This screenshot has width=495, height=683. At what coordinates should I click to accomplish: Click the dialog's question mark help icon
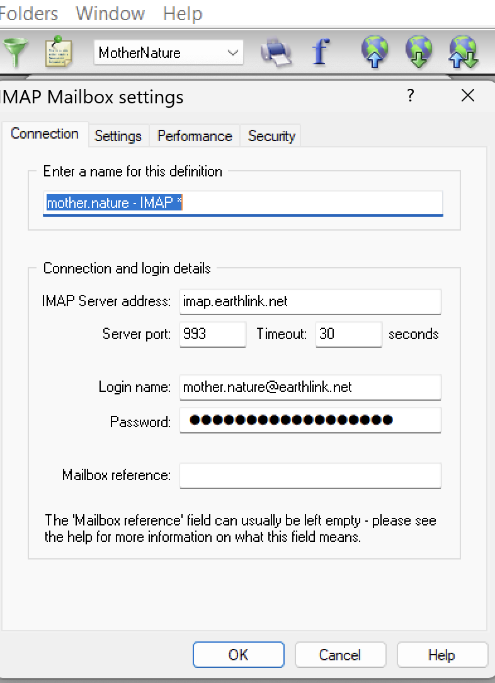pyautogui.click(x=411, y=96)
